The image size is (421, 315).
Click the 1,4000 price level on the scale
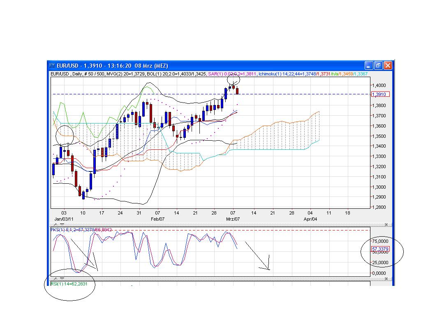tap(378, 85)
